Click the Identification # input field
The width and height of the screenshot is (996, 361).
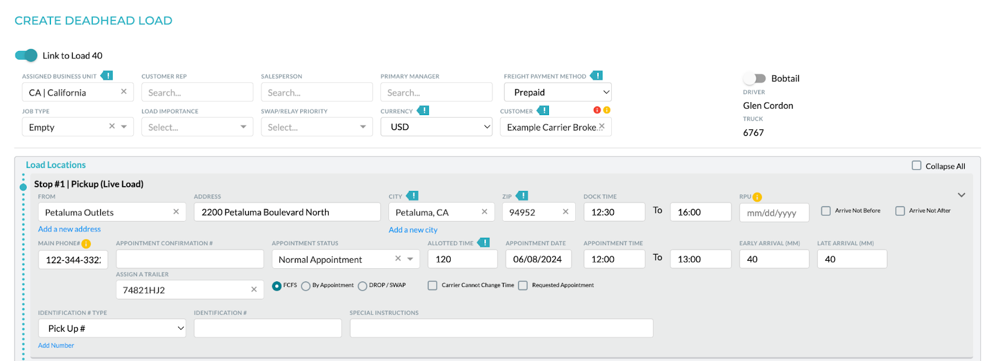(268, 328)
